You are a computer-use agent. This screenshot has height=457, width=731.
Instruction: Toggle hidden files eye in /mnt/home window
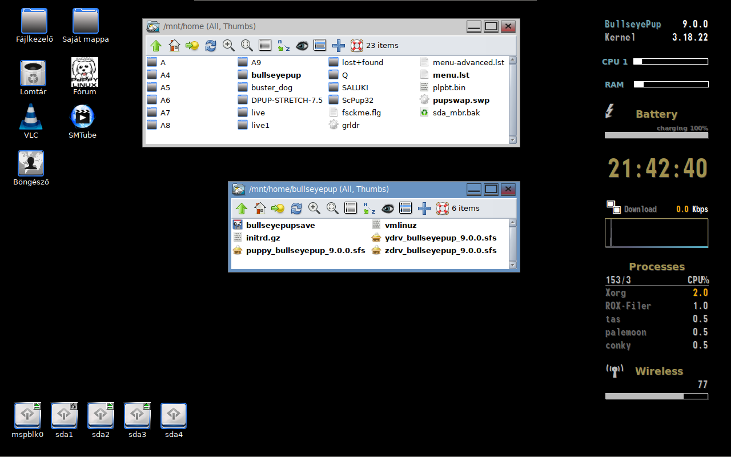pos(302,46)
